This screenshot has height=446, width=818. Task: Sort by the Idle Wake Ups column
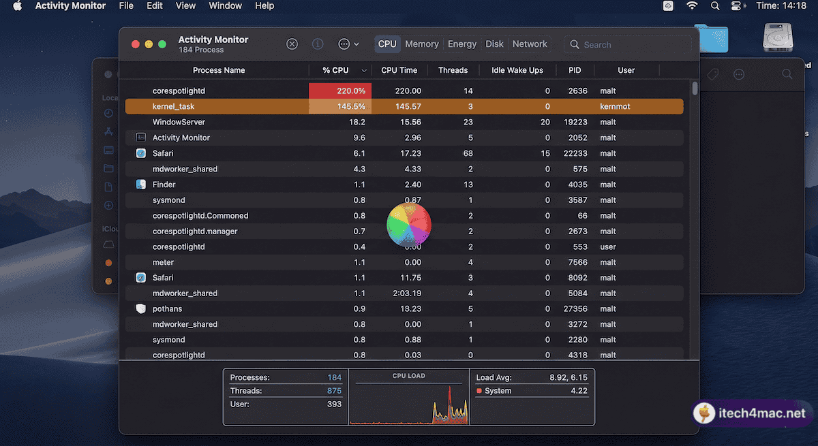517,70
